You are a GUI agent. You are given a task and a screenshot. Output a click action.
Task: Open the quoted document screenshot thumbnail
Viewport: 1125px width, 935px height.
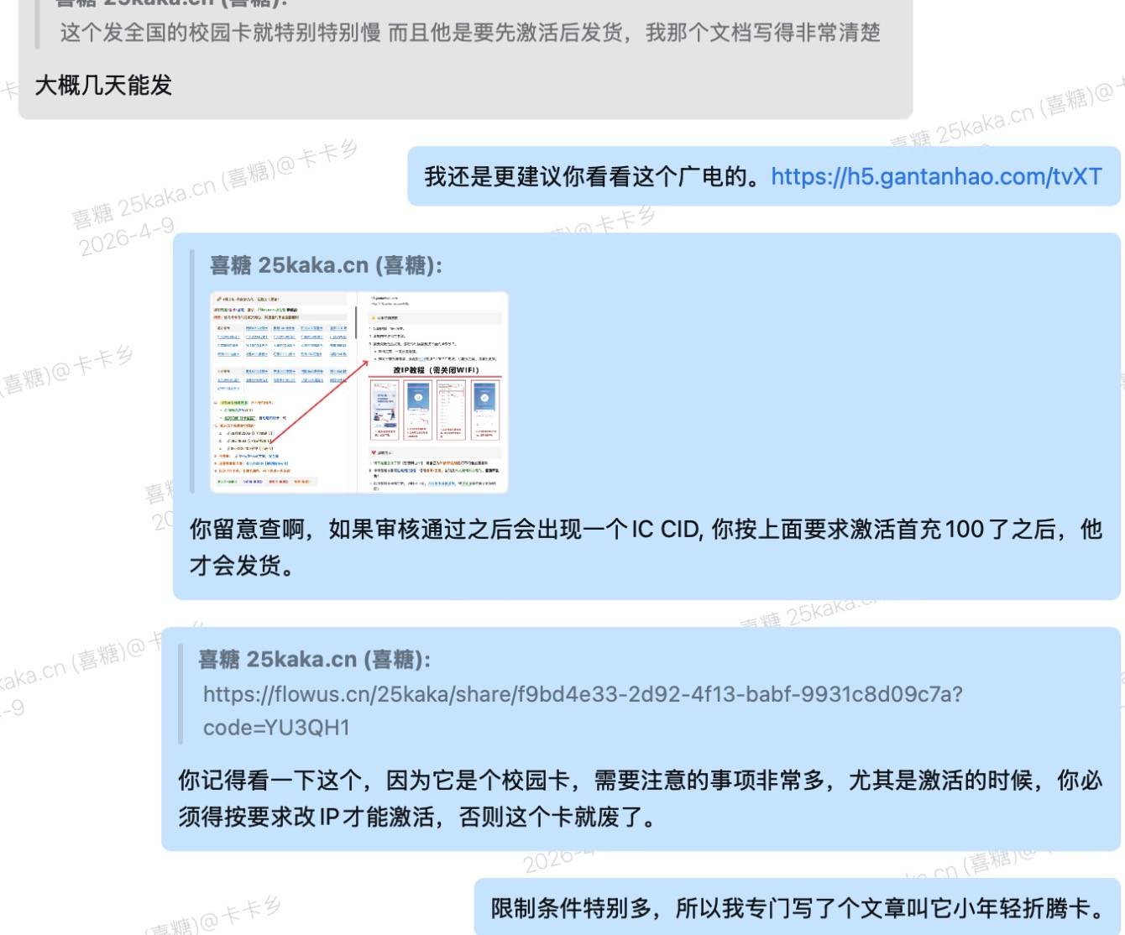(359, 391)
